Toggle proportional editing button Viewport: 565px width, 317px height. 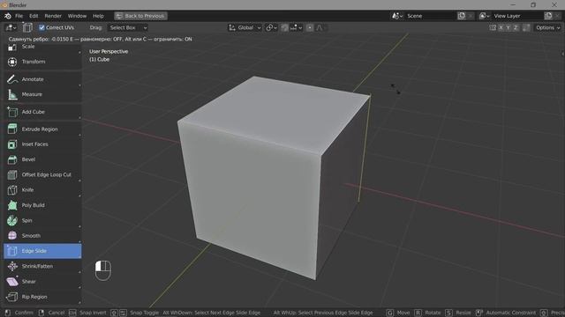tap(310, 27)
